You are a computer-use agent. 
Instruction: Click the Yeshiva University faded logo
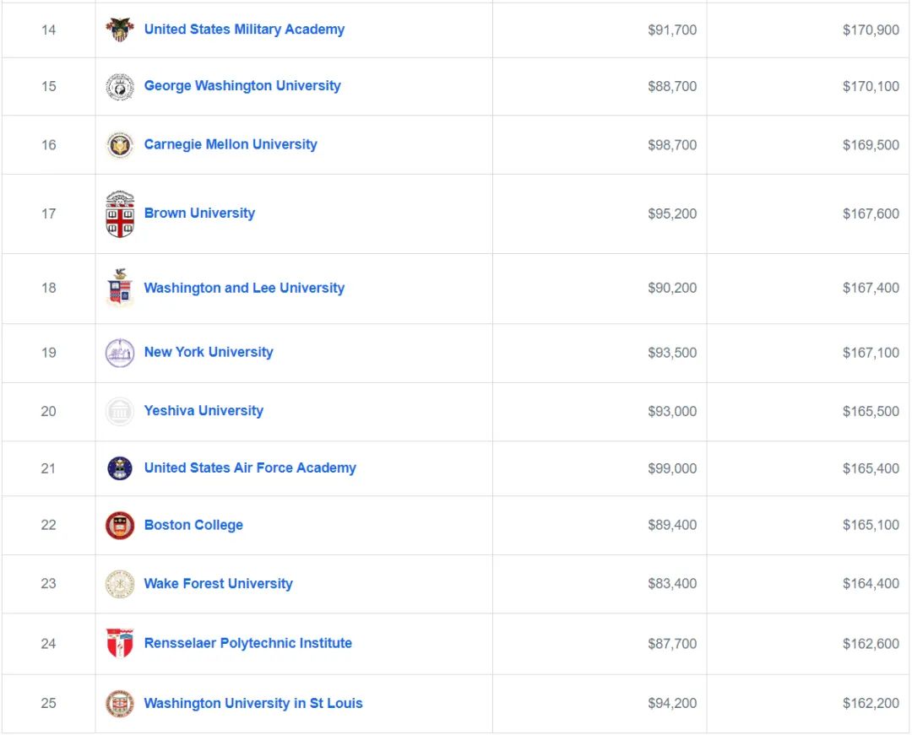120,411
